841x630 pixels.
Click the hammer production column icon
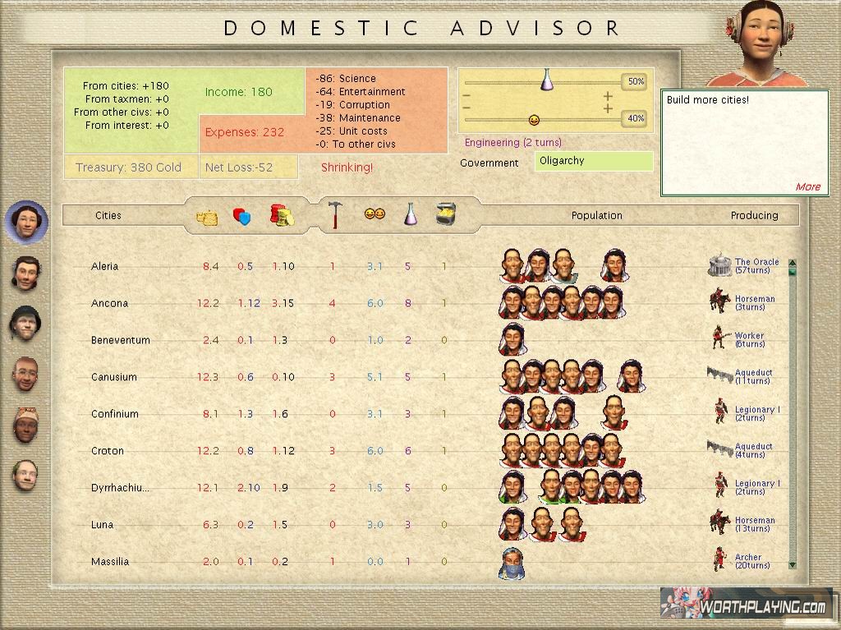coord(334,216)
